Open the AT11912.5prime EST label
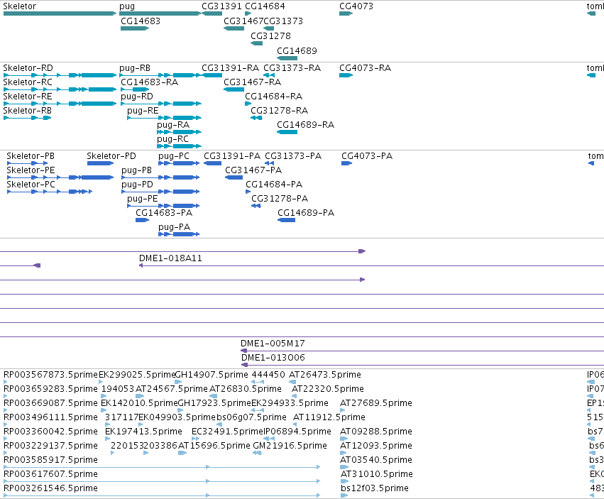 (x=329, y=417)
